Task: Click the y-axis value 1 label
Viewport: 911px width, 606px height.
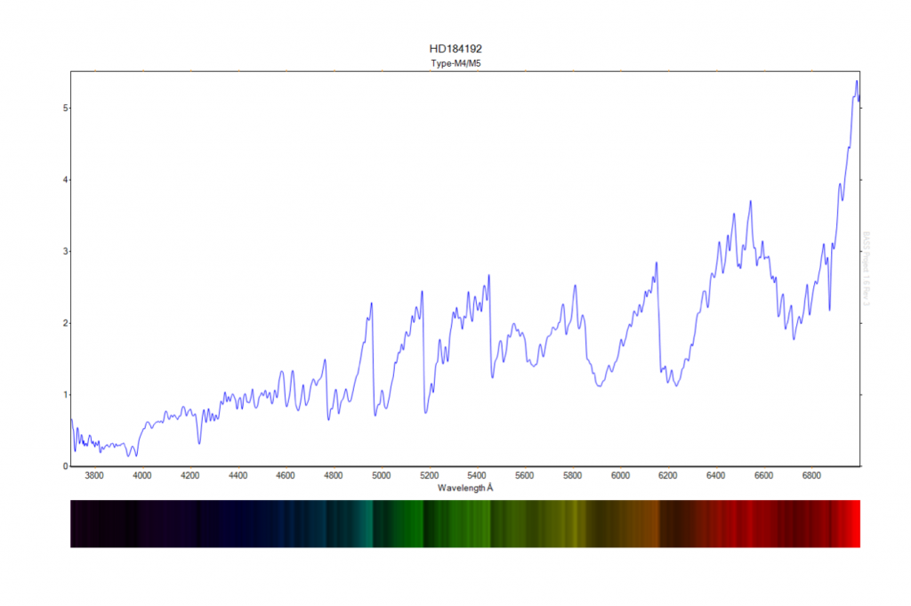Action: pos(66,394)
